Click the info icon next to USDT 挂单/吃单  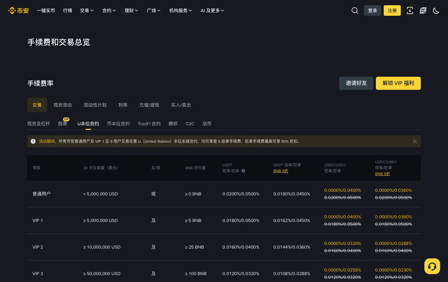[243, 171]
